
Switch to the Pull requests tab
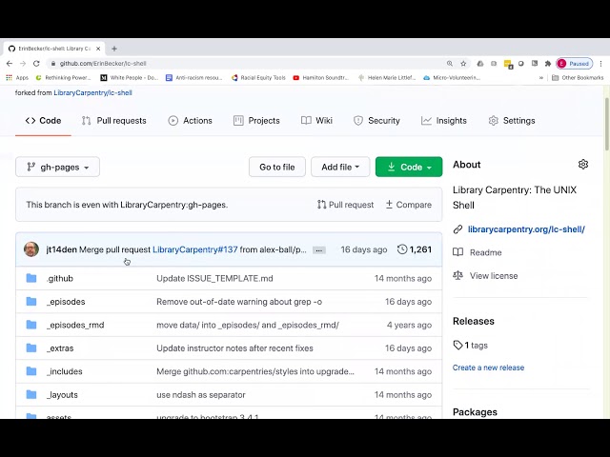point(114,121)
